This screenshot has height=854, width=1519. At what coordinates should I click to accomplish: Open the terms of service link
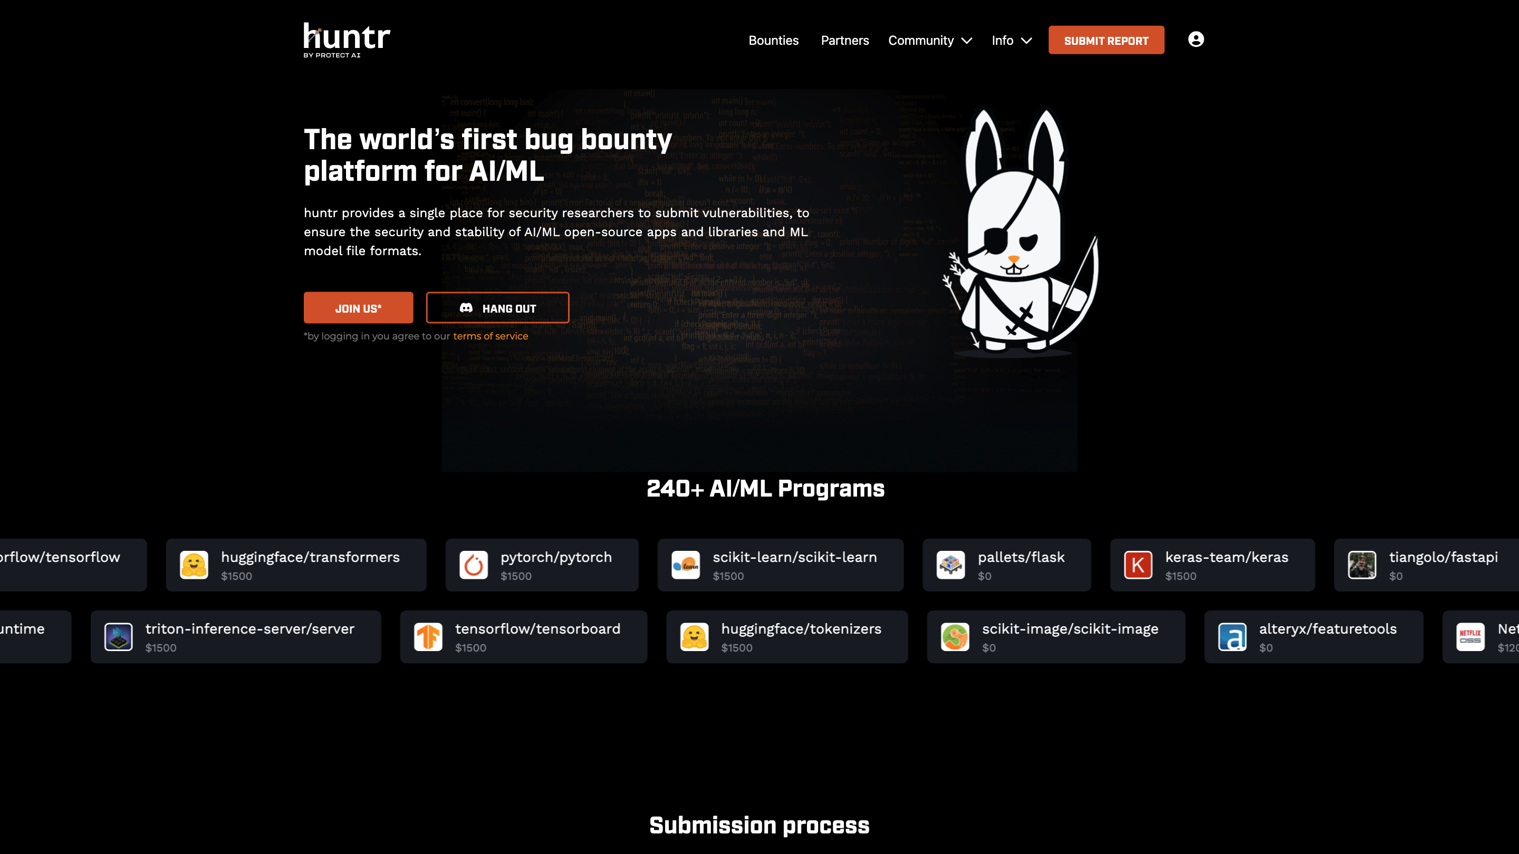click(490, 336)
